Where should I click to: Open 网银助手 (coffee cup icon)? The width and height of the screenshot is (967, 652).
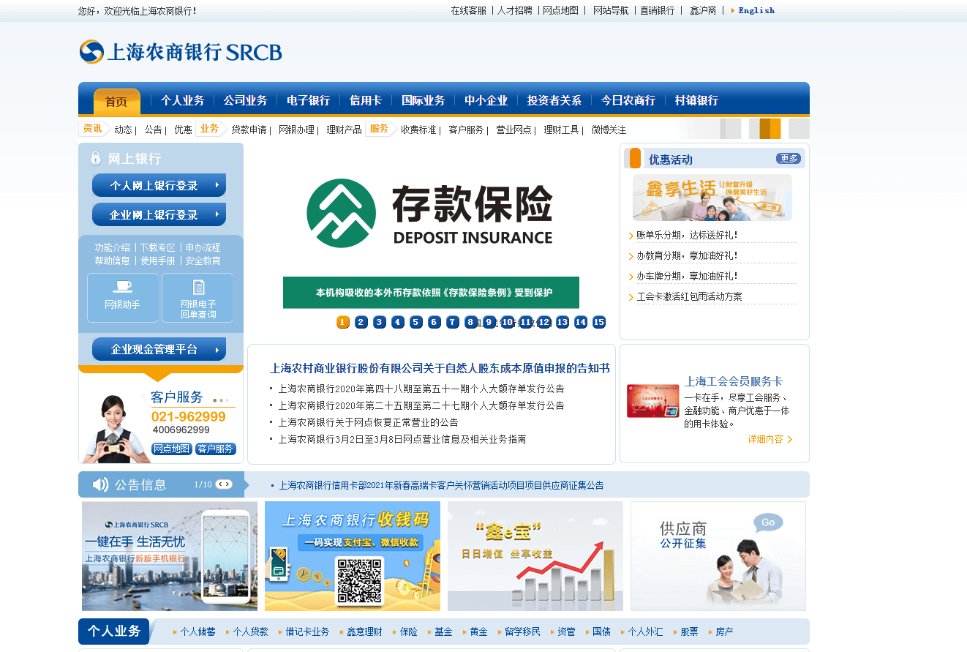122,297
